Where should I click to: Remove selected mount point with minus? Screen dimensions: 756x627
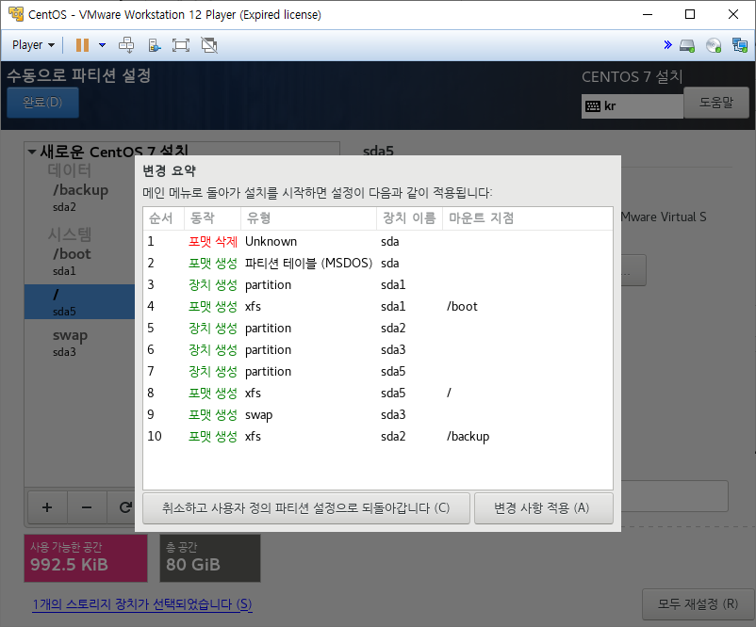click(x=87, y=507)
